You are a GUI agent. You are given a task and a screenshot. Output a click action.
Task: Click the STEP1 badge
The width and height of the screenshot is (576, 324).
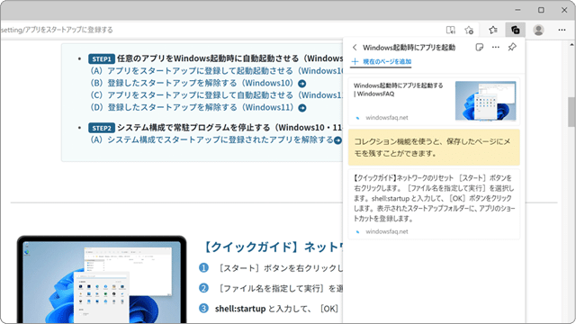(102, 58)
